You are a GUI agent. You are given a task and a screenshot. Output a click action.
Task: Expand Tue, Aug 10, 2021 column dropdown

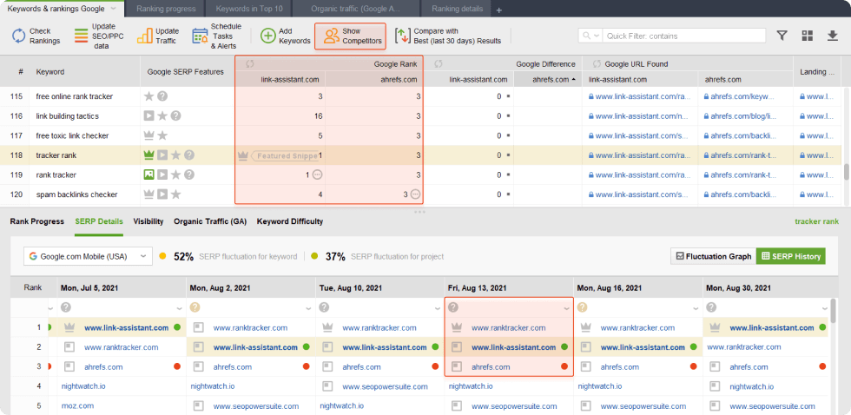(438, 308)
